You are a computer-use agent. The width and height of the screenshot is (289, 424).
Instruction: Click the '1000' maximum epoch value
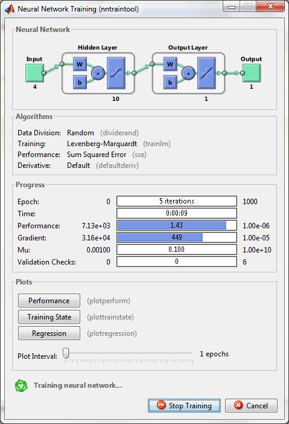250,202
